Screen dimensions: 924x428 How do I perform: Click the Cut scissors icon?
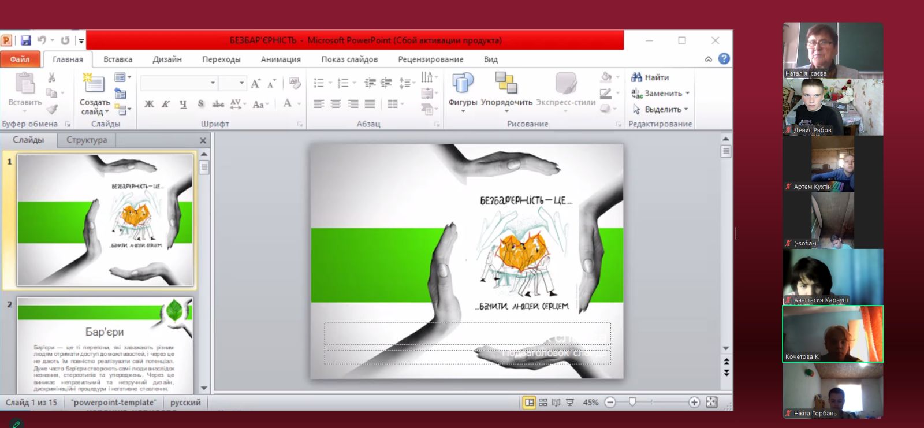pyautogui.click(x=51, y=77)
